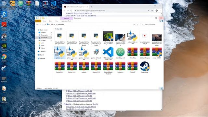Open recent locations dropdown near navigation arrows

pos(43,25)
